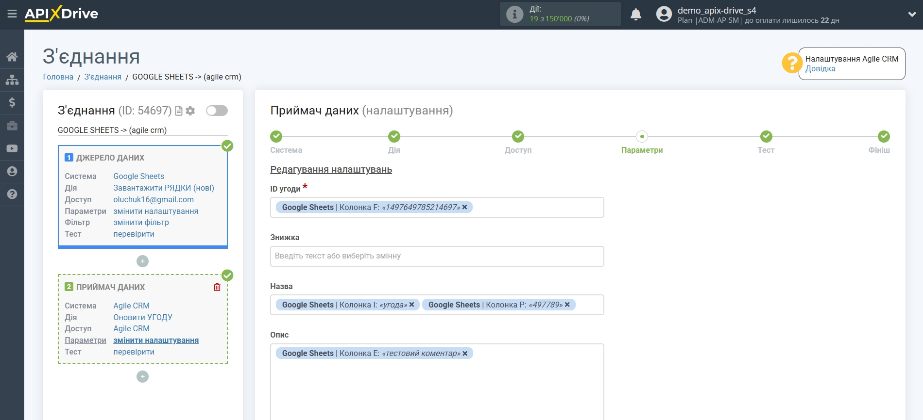The height and width of the screenshot is (420, 923).
Task: Click the Редагування налаштувань heading
Action: [331, 169]
